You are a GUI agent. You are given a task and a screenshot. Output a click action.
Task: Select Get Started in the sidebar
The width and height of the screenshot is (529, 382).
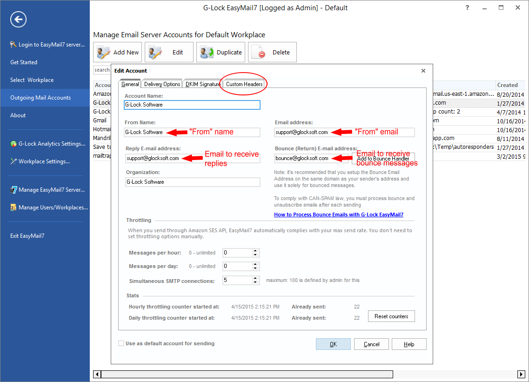(24, 62)
